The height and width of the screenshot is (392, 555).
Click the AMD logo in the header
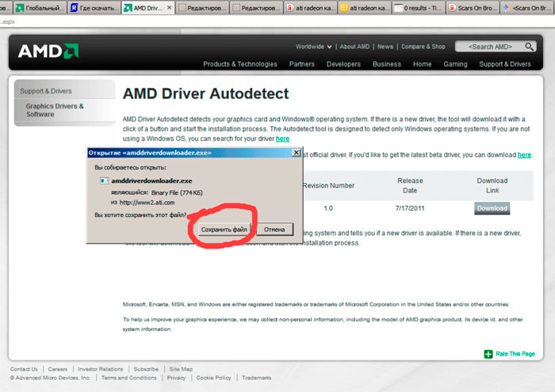[x=48, y=51]
